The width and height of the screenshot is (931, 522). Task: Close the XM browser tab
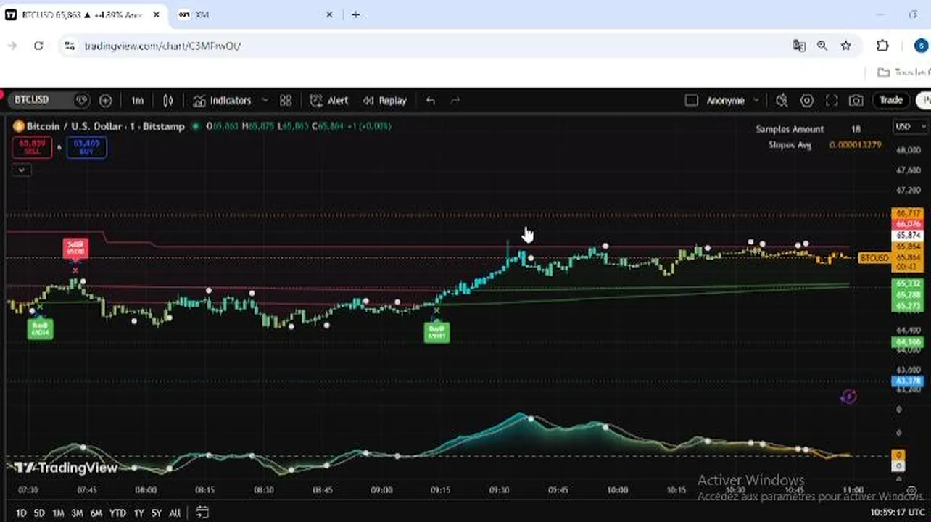coord(330,14)
